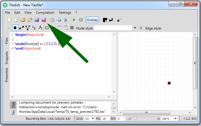Click preview scroll left arrow
The image size is (201, 126).
[120, 113]
